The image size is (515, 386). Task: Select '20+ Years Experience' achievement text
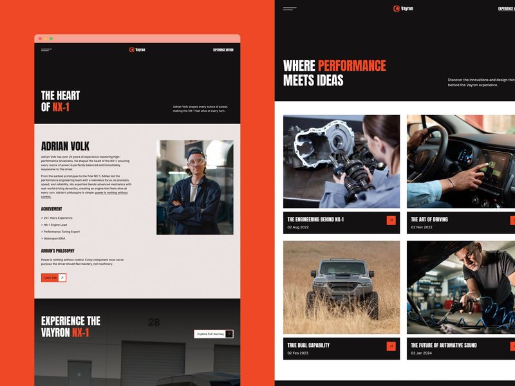(57, 218)
